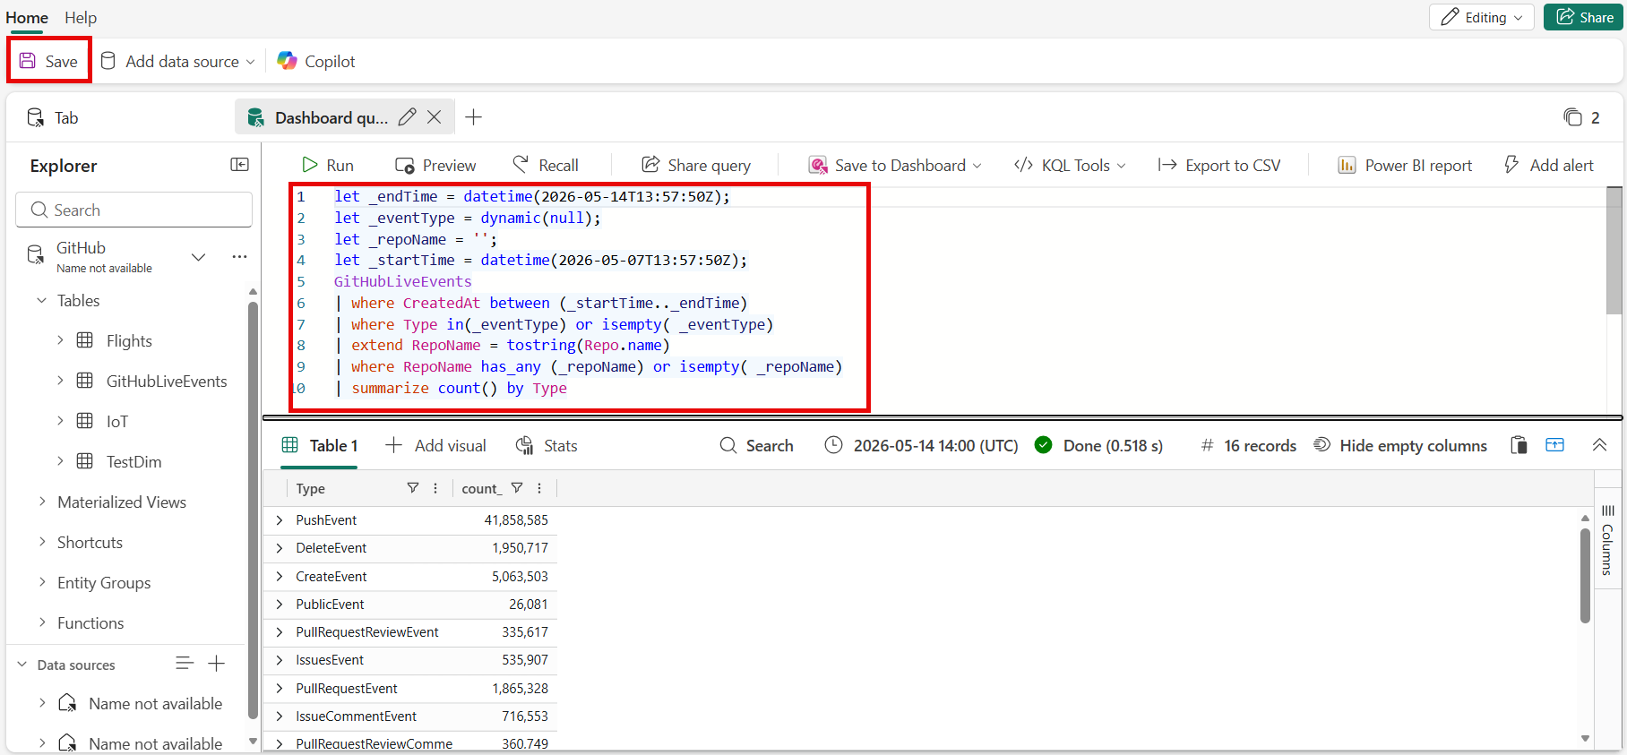Click Preview in query toolbar

point(435,165)
